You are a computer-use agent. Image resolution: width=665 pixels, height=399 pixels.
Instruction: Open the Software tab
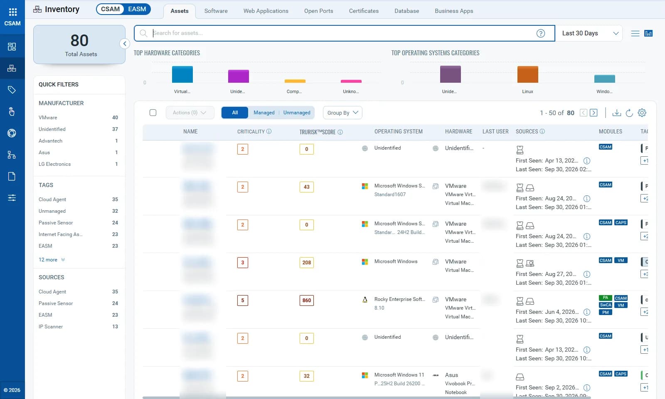pyautogui.click(x=216, y=11)
